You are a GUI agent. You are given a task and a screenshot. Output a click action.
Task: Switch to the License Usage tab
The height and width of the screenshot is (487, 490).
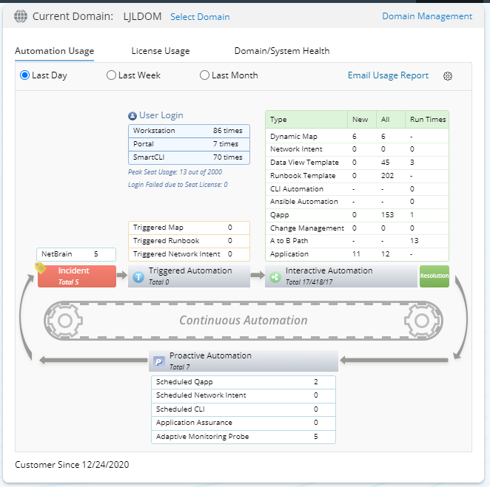coord(161,51)
